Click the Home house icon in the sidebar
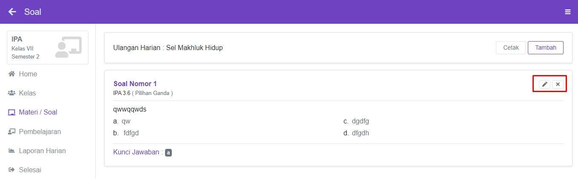The image size is (578, 179). [12, 74]
